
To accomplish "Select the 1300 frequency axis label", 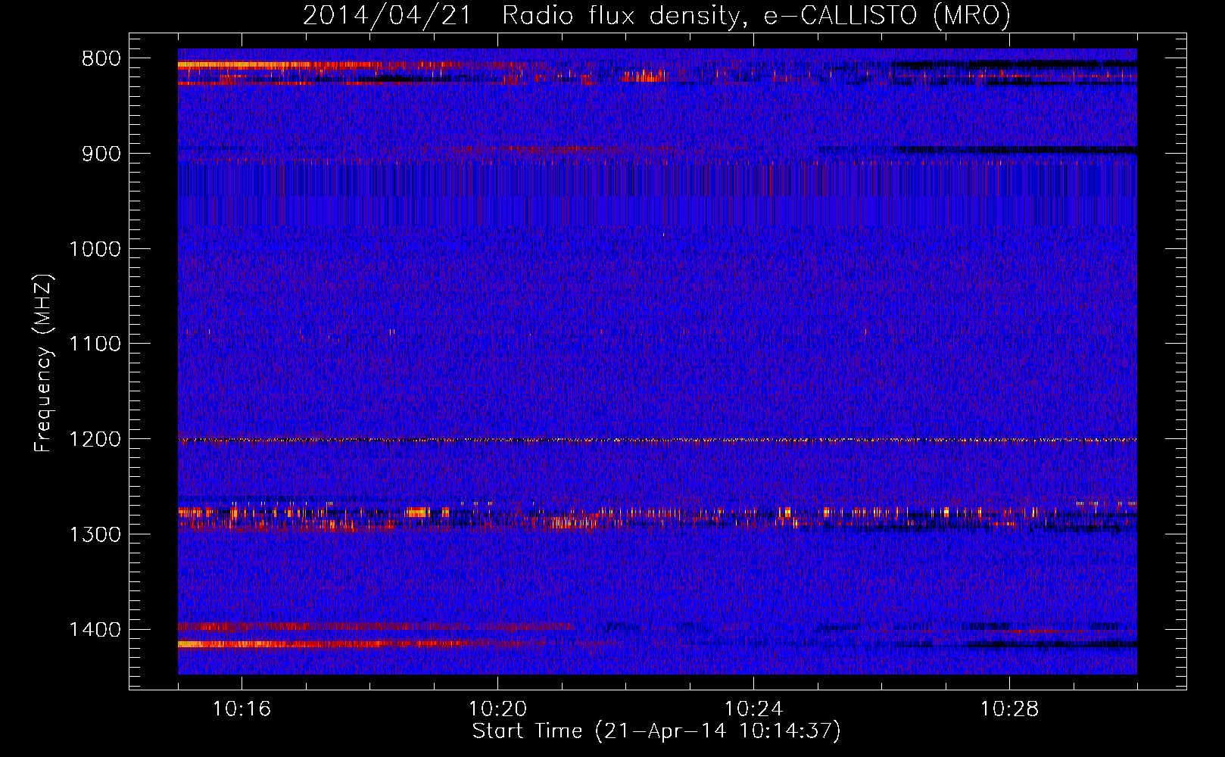I will (95, 534).
